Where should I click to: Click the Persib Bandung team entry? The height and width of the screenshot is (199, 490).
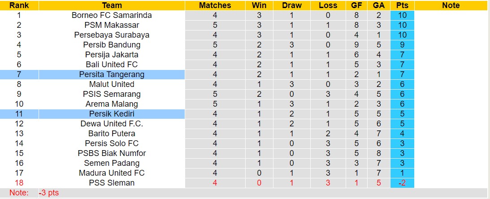coord(112,45)
